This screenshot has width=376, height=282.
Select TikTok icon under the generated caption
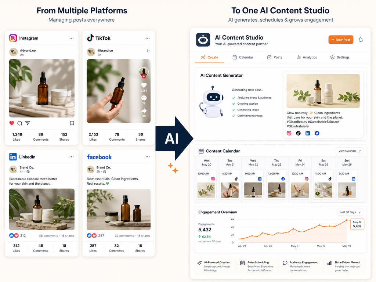298,133
